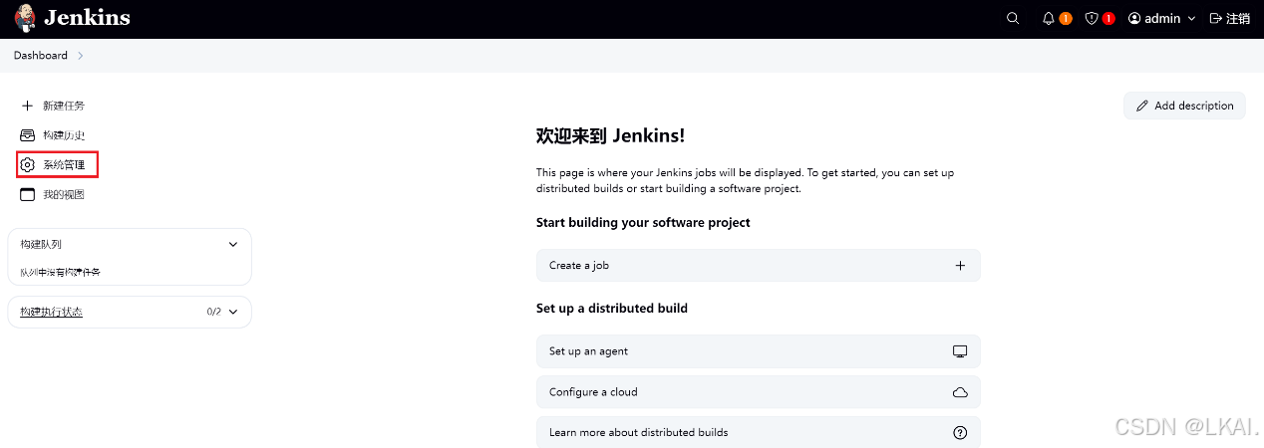Open Learn more about distributed builds
1264x448 pixels.
tap(759, 432)
